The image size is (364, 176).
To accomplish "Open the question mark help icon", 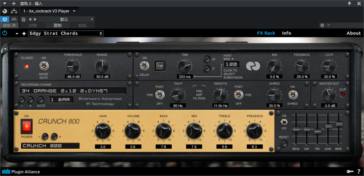I will pyautogui.click(x=359, y=172).
